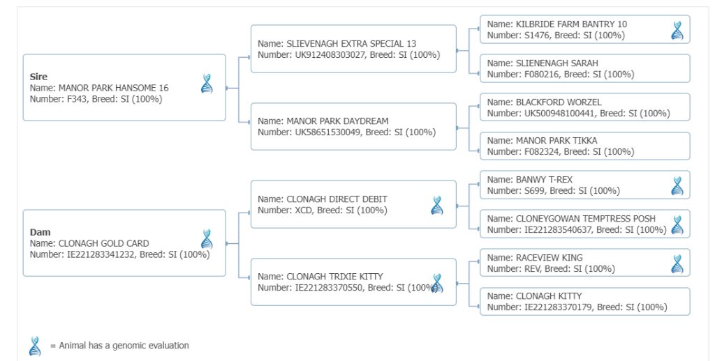
Task: Click the 'Animal has a genomic evaluation' text
Action: pyautogui.click(x=119, y=346)
